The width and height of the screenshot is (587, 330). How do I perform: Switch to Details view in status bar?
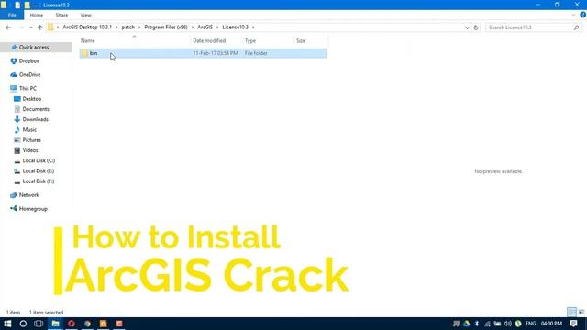coord(571,312)
